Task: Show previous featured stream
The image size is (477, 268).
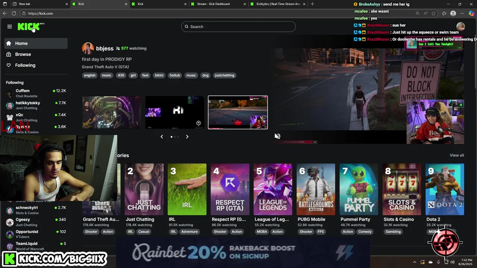Action: click(162, 137)
